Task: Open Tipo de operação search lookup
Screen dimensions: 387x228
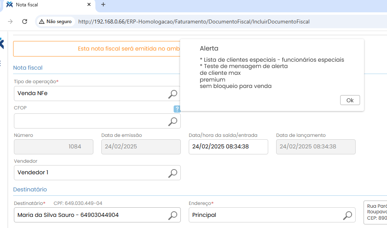Action: [172, 94]
